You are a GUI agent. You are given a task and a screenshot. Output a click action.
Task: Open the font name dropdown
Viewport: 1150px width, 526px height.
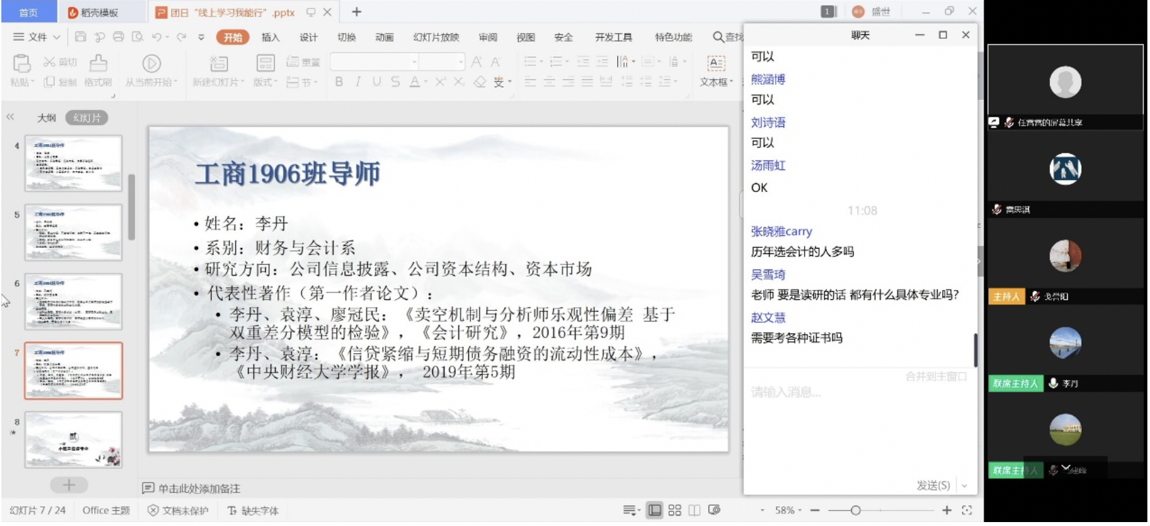coord(414,62)
